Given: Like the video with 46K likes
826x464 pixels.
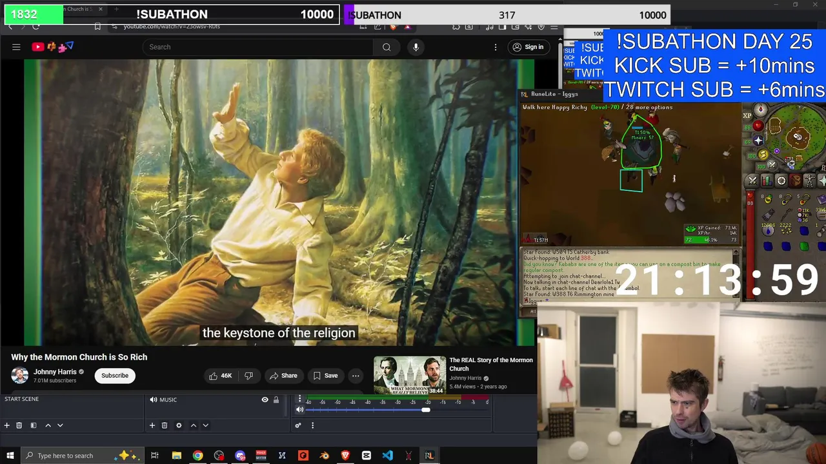Looking at the screenshot, I should coord(220,376).
